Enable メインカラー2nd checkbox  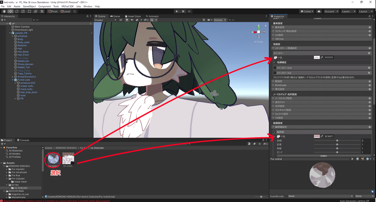pos(275,67)
